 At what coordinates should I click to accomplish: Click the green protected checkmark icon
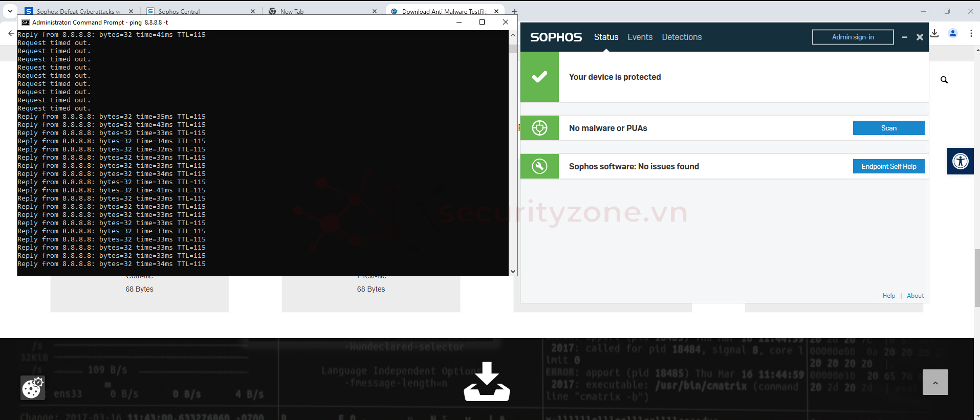(x=539, y=77)
